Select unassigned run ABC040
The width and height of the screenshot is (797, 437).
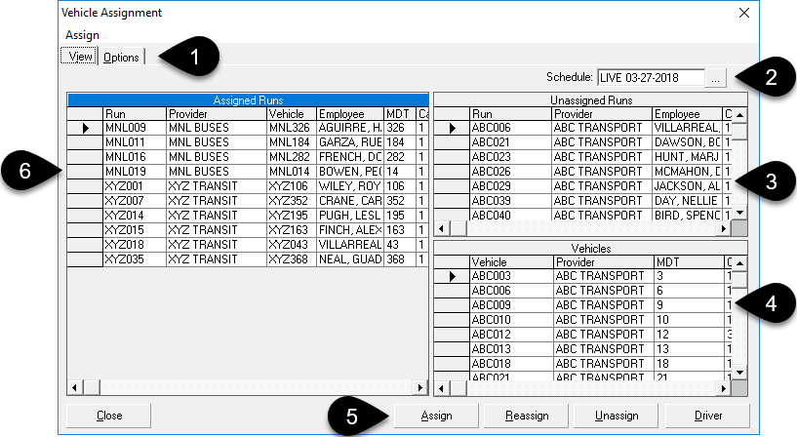511,216
